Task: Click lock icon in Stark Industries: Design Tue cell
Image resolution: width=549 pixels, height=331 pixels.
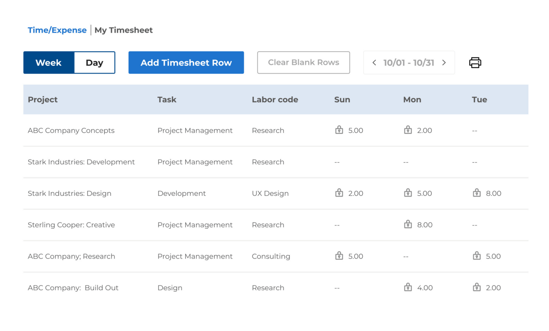Action: pyautogui.click(x=477, y=193)
